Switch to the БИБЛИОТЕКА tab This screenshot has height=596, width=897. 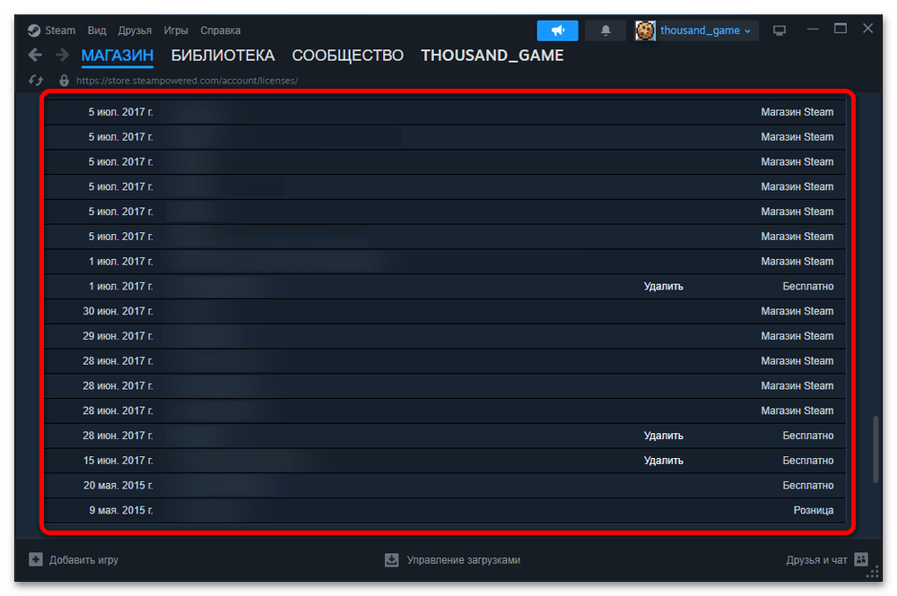pyautogui.click(x=222, y=56)
